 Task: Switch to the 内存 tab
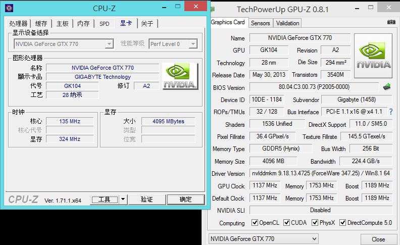[83, 24]
